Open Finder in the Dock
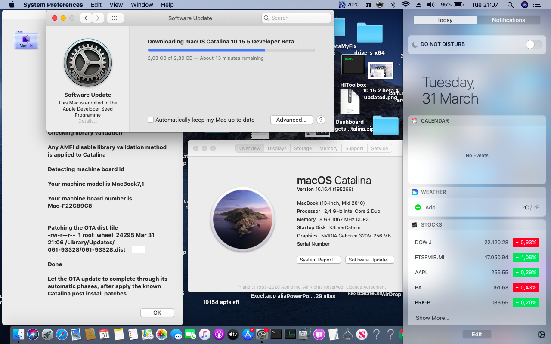Viewport: 551px width, 344px height. [x=19, y=334]
